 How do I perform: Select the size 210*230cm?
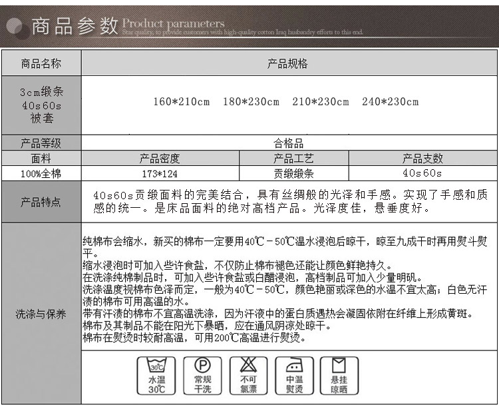point(321,102)
